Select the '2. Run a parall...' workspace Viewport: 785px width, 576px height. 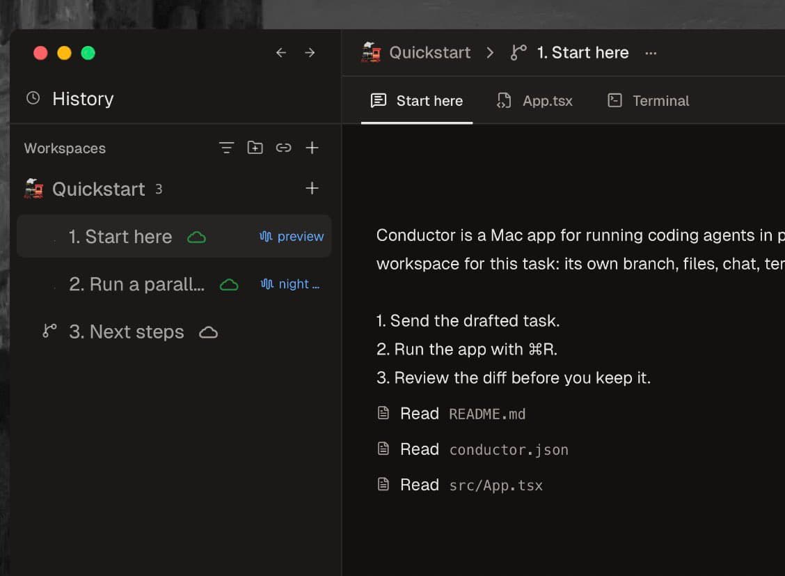click(174, 284)
